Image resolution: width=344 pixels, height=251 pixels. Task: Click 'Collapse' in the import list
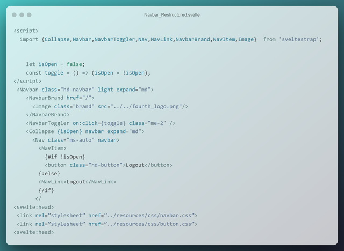coord(57,39)
